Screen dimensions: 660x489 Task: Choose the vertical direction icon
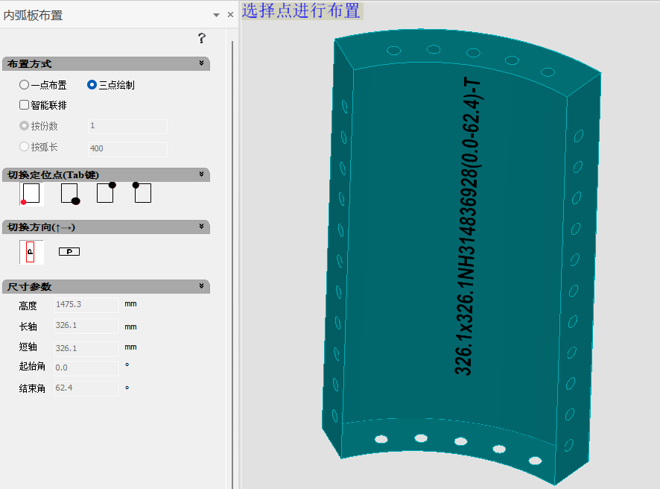[x=31, y=252]
